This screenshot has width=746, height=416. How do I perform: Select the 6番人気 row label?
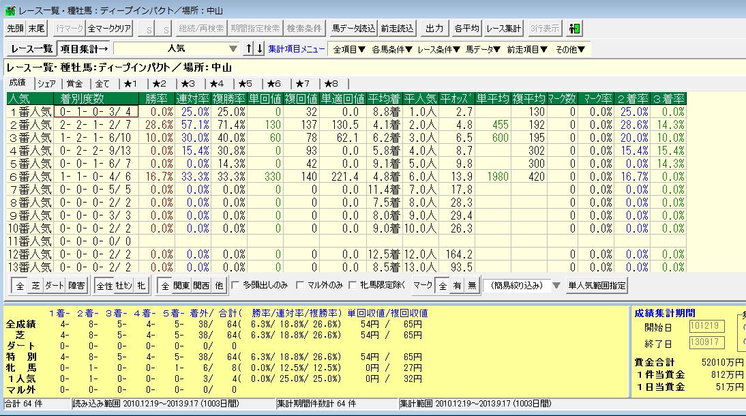pyautogui.click(x=30, y=177)
